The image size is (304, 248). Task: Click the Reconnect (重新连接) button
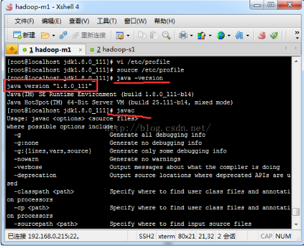pyautogui.click(x=89, y=35)
